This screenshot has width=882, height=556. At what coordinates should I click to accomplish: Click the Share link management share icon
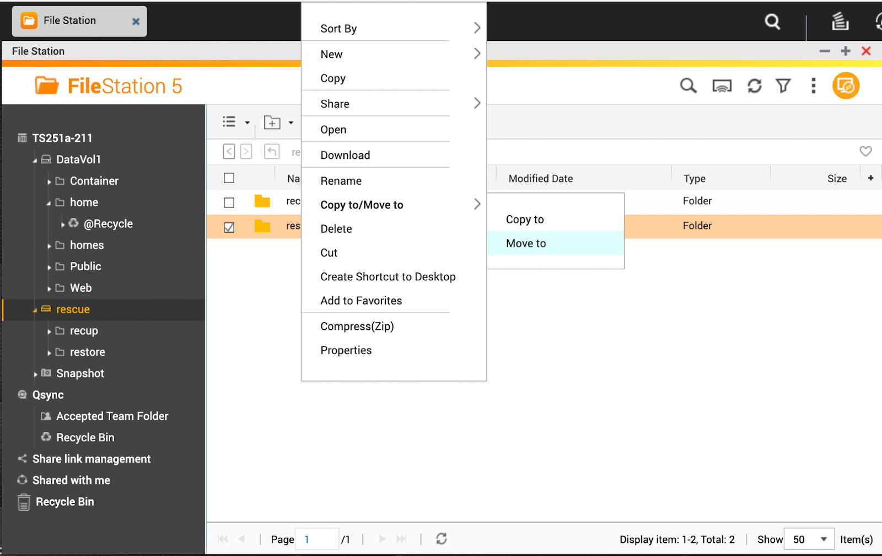click(22, 458)
